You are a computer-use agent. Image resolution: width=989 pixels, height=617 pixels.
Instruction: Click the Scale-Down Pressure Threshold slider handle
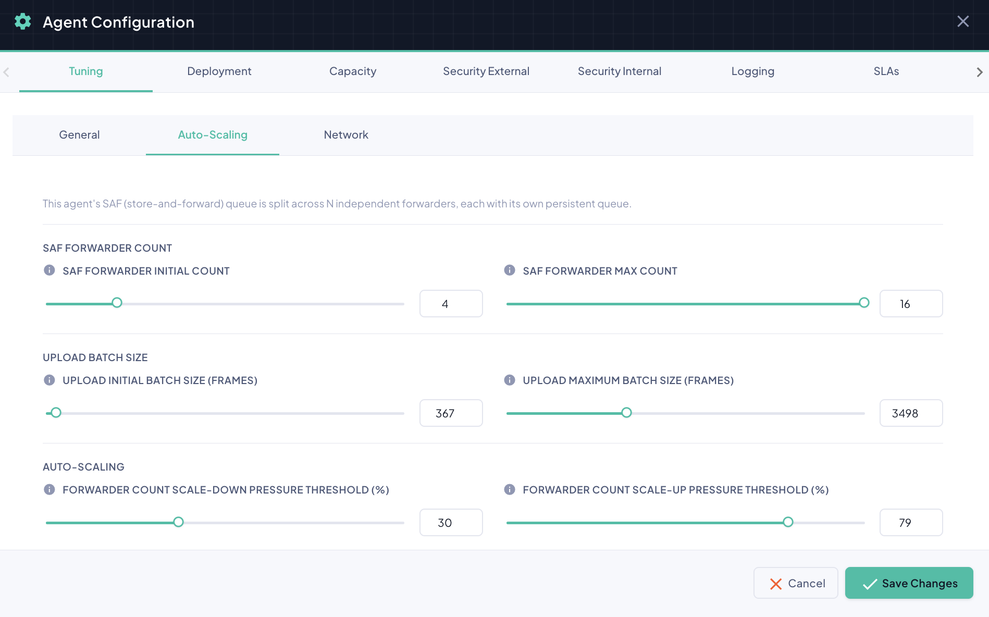pyautogui.click(x=179, y=522)
